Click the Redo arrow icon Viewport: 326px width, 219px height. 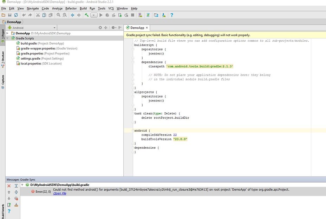(x=30, y=15)
